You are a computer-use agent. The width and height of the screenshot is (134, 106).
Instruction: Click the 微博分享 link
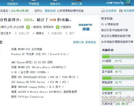(x=78, y=42)
